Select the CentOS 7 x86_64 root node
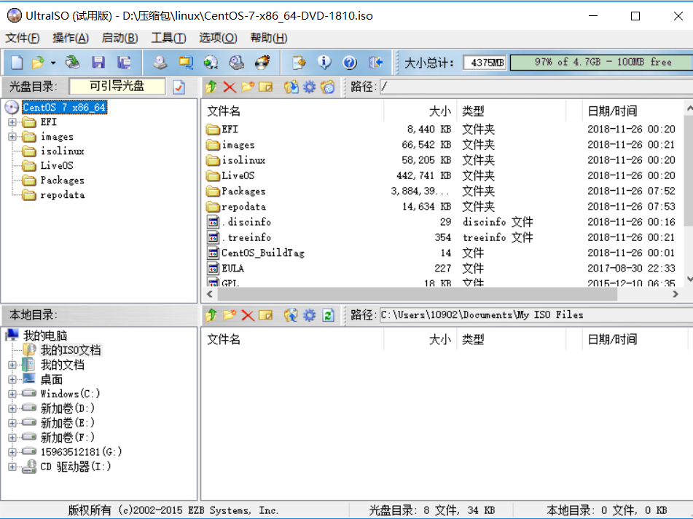This screenshot has width=693, height=519. [64, 107]
